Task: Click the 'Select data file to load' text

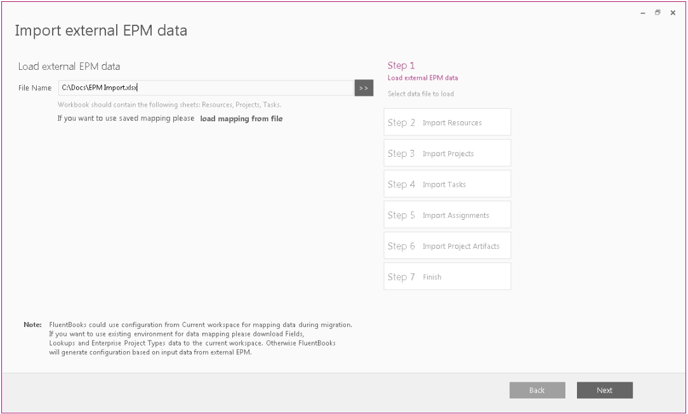Action: (x=421, y=93)
